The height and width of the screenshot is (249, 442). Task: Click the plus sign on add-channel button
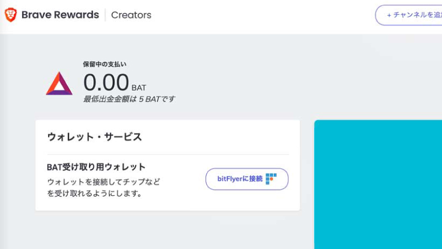tap(389, 15)
